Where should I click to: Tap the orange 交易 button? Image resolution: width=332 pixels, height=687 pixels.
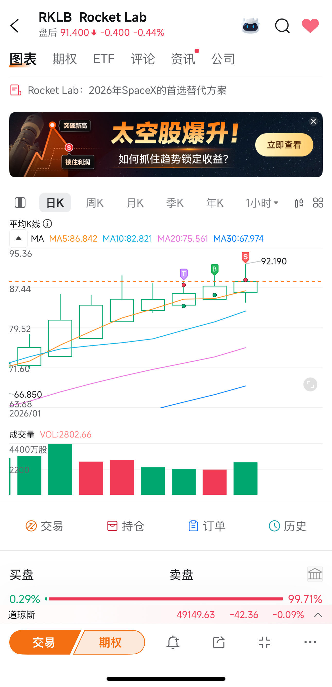(x=44, y=642)
